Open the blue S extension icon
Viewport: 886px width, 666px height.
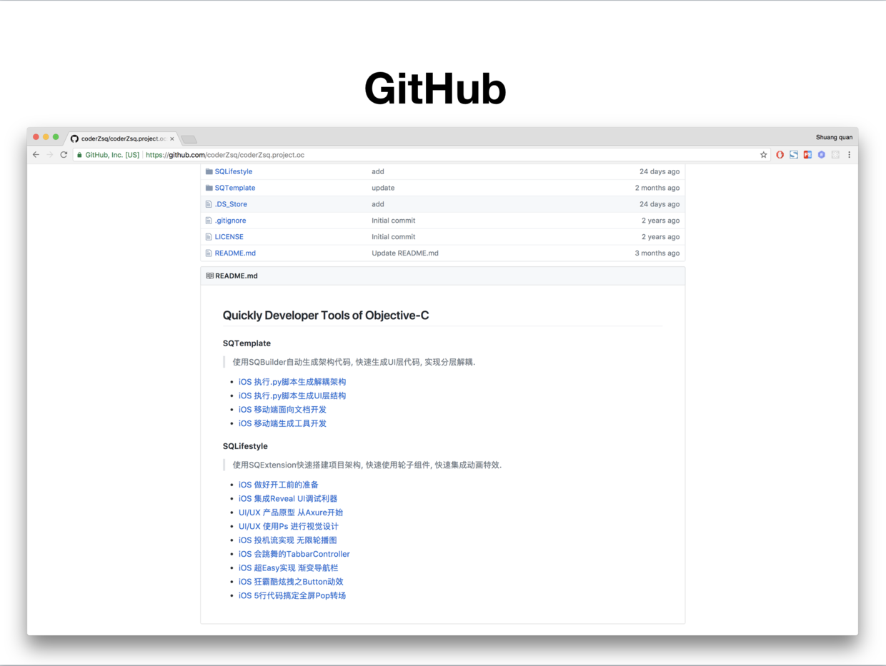(794, 155)
